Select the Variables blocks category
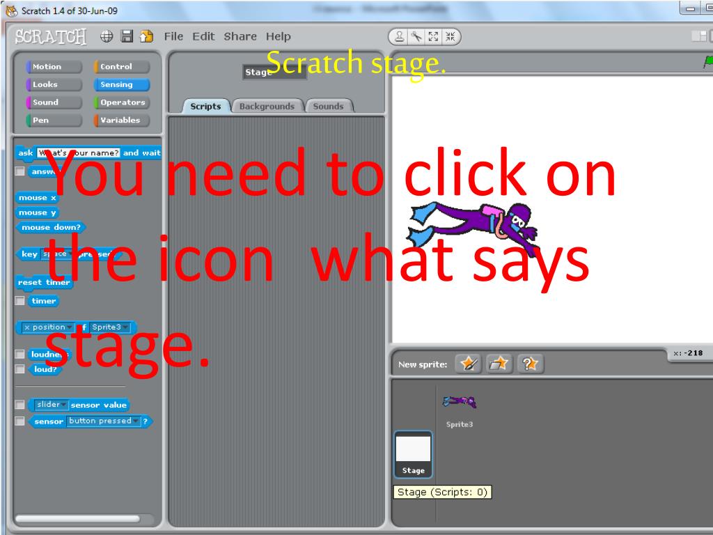 click(x=121, y=120)
